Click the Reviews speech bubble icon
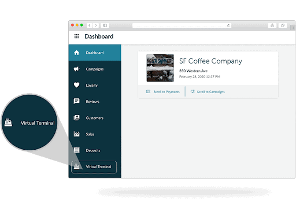This screenshot has height=215, width=296. 76,101
